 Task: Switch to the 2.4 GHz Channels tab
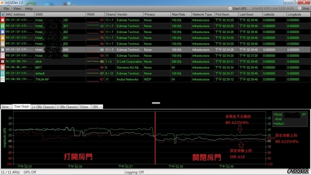(x=43, y=107)
